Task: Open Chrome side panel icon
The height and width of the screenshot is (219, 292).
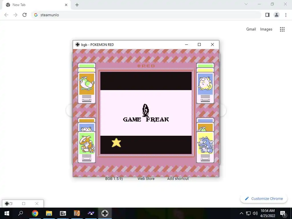Action: point(267,15)
